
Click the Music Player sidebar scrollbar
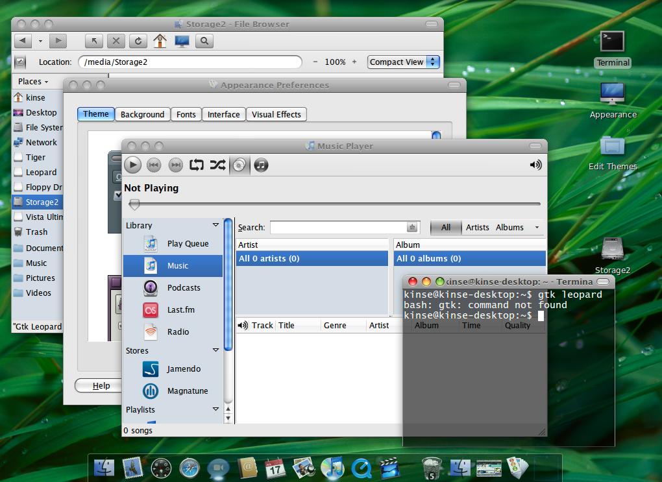[x=228, y=283]
